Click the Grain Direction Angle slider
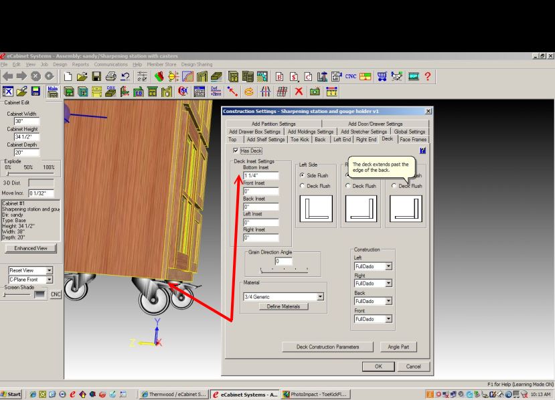Screen dimensions: 555x400 click(284, 270)
